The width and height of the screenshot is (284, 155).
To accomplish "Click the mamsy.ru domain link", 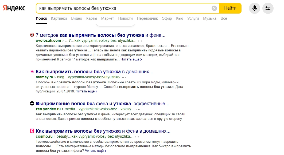I will (x=44, y=77).
